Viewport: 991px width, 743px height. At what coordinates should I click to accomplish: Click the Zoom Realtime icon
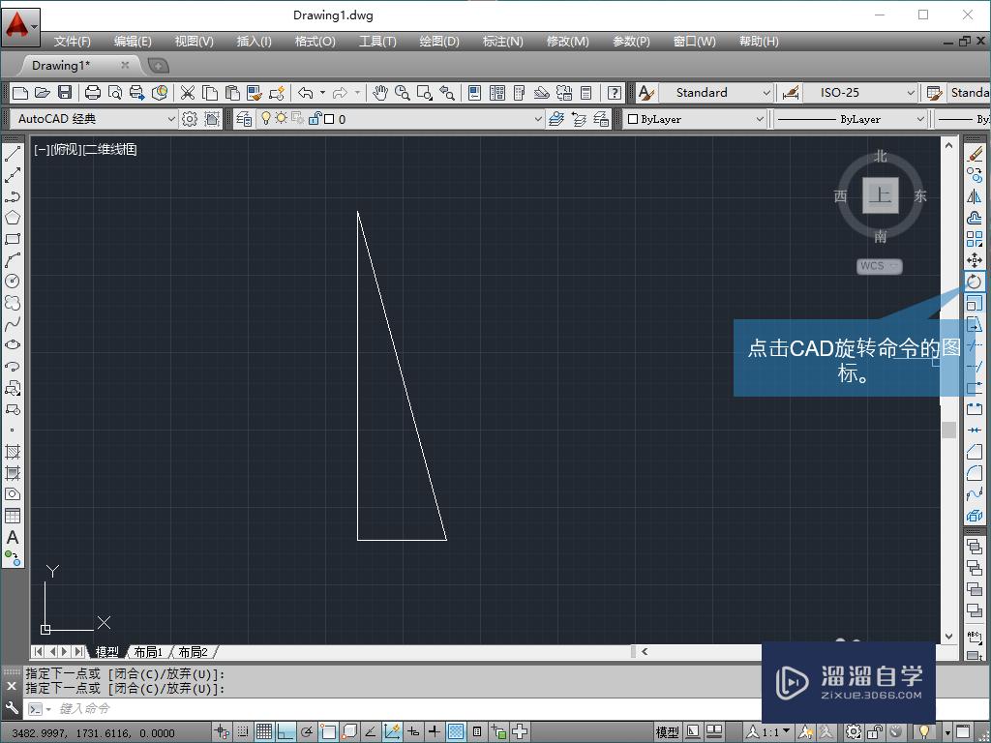pyautogui.click(x=402, y=93)
